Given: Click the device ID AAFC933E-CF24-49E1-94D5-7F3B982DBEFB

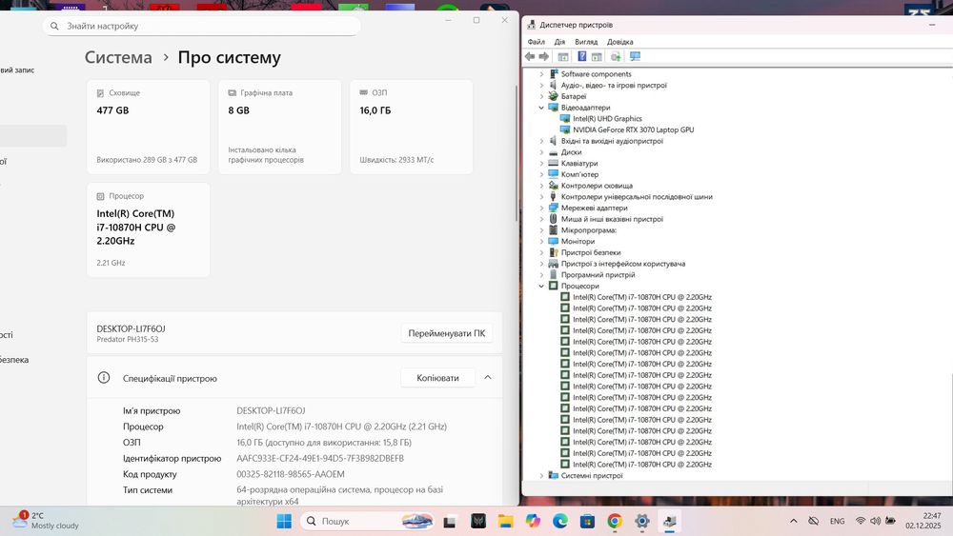Looking at the screenshot, I should tap(320, 458).
